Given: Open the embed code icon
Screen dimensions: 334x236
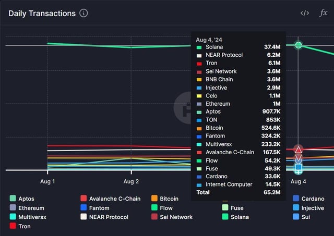Looking at the screenshot, I should coord(305,13).
